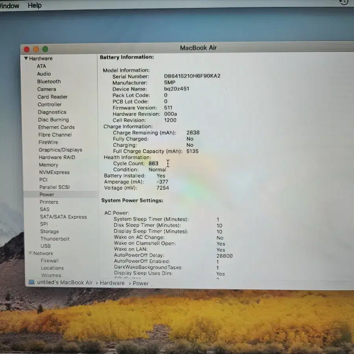Select Hardware RAID in the sidebar
Screen dimensions: 354x354
coord(57,157)
